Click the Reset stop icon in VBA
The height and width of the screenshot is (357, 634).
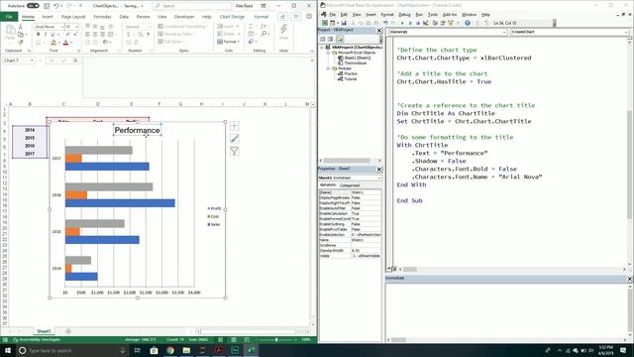pyautogui.click(x=418, y=23)
